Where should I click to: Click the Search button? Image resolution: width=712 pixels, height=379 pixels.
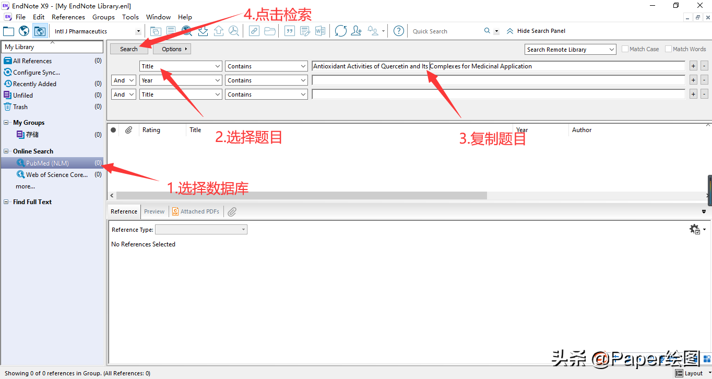(x=129, y=49)
